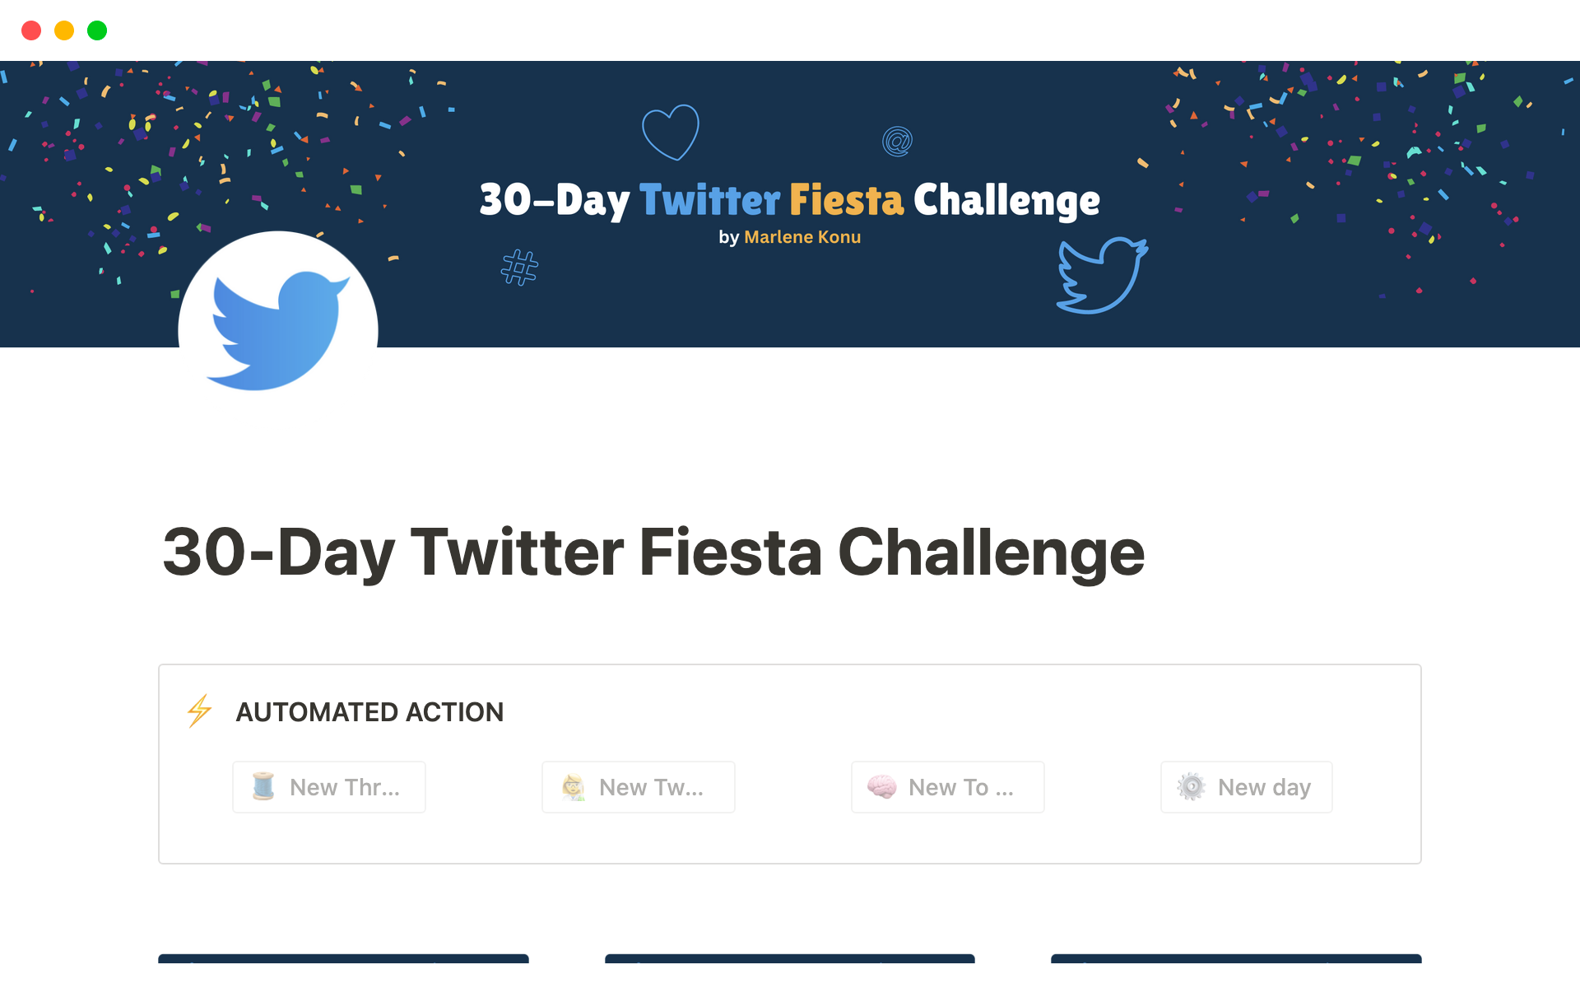This screenshot has height=988, width=1580.
Task: Click the lightning bolt callout icon
Action: [x=200, y=711]
